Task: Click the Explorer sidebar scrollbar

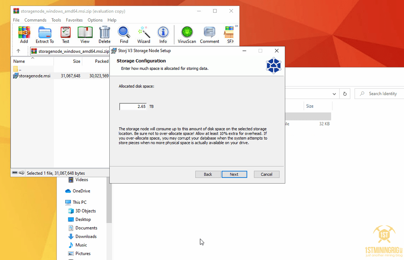Action: tap(109, 200)
